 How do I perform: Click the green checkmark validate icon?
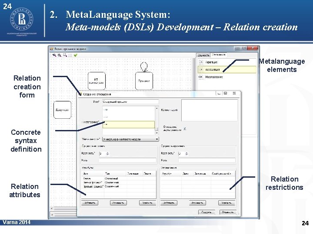pos(76,55)
